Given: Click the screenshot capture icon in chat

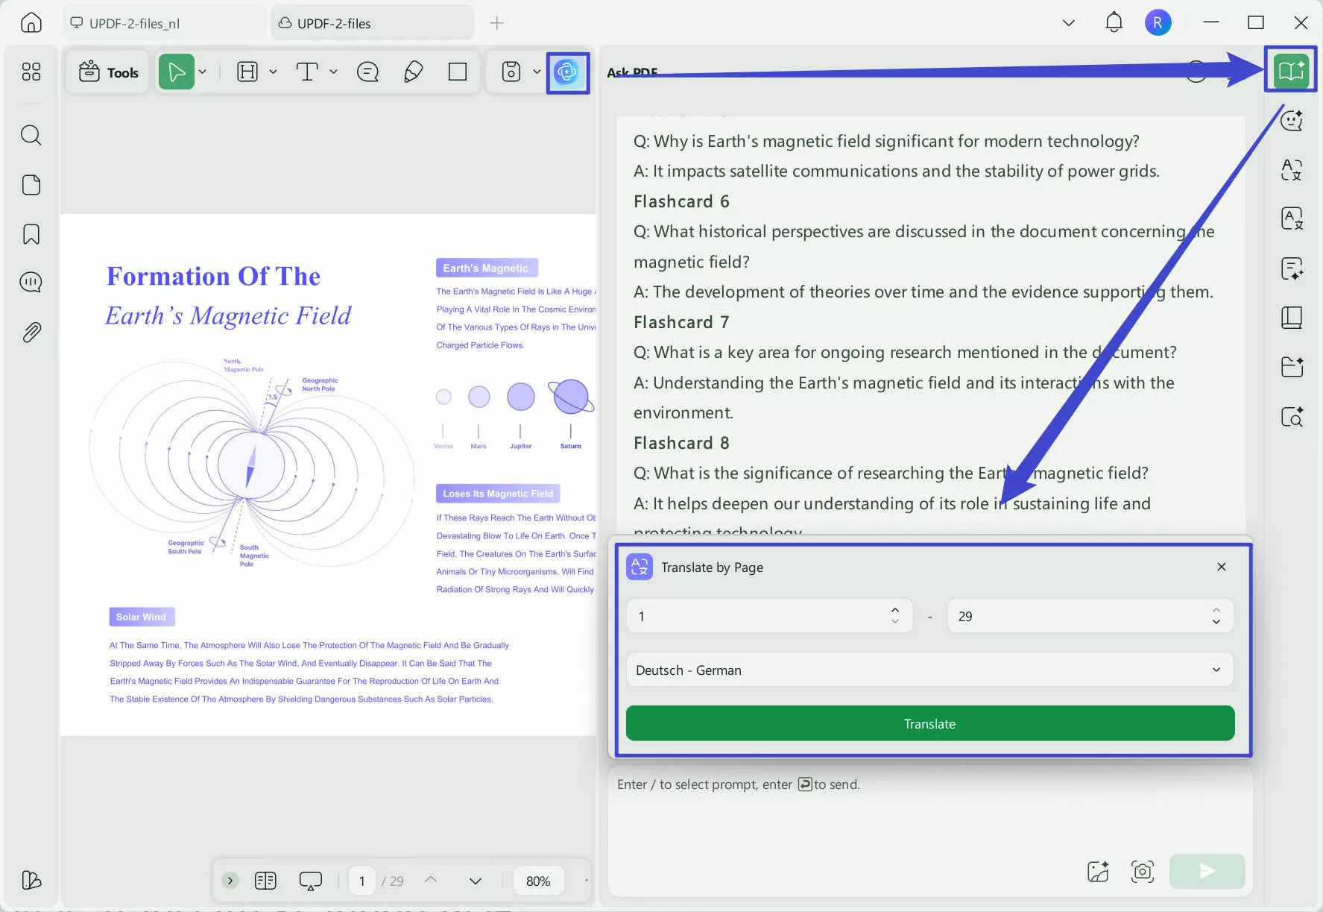Looking at the screenshot, I should coord(1142,871).
